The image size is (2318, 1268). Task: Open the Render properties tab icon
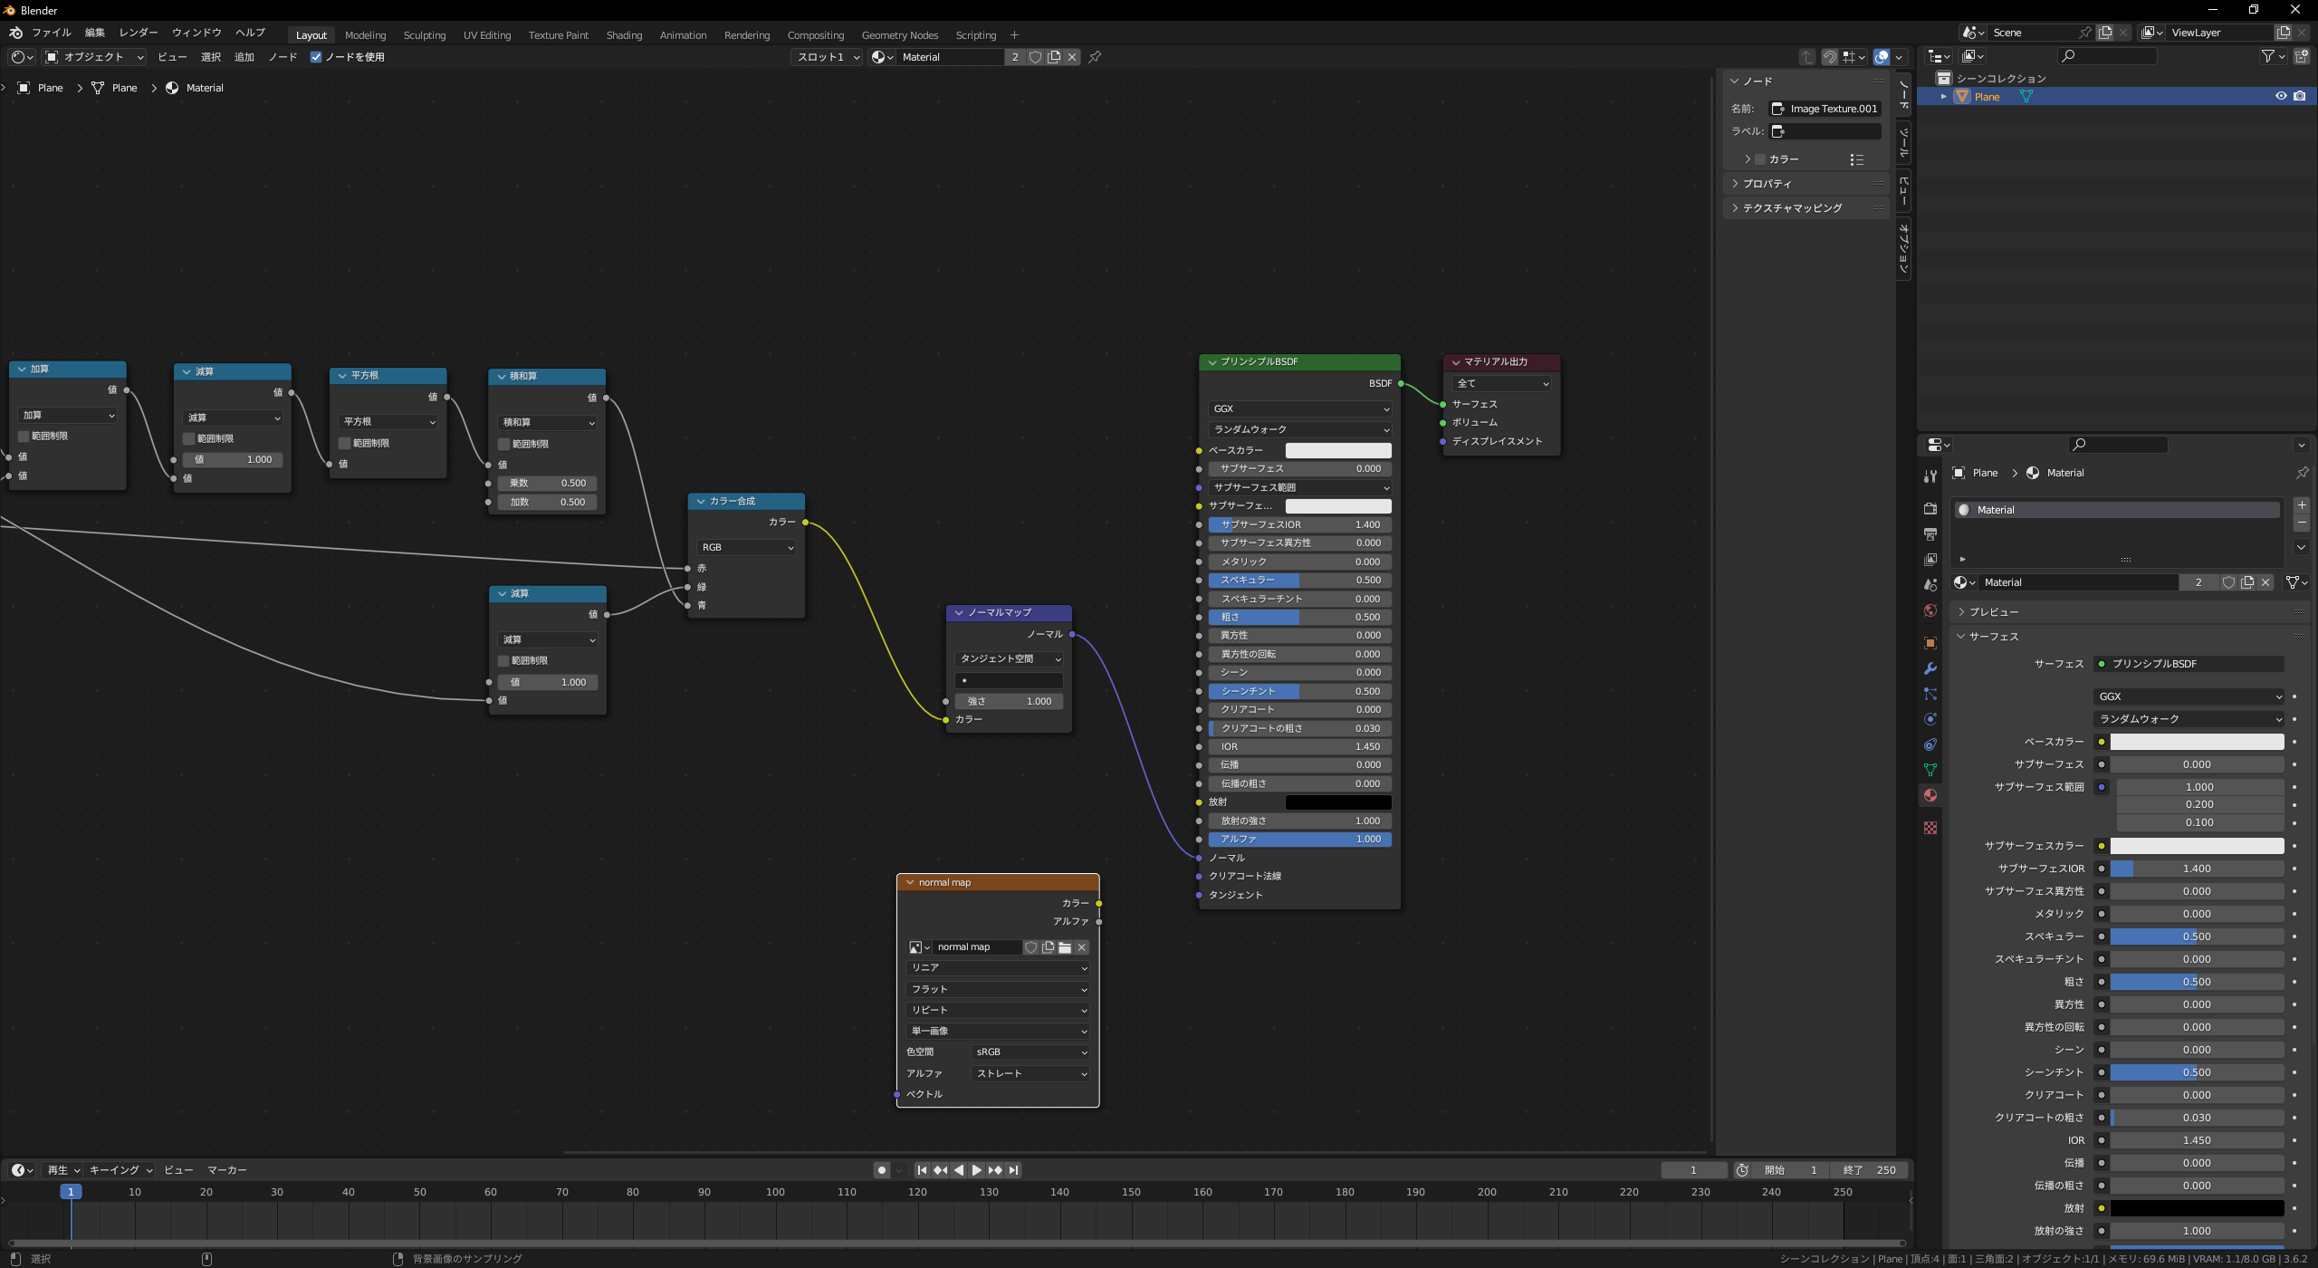tap(1930, 509)
